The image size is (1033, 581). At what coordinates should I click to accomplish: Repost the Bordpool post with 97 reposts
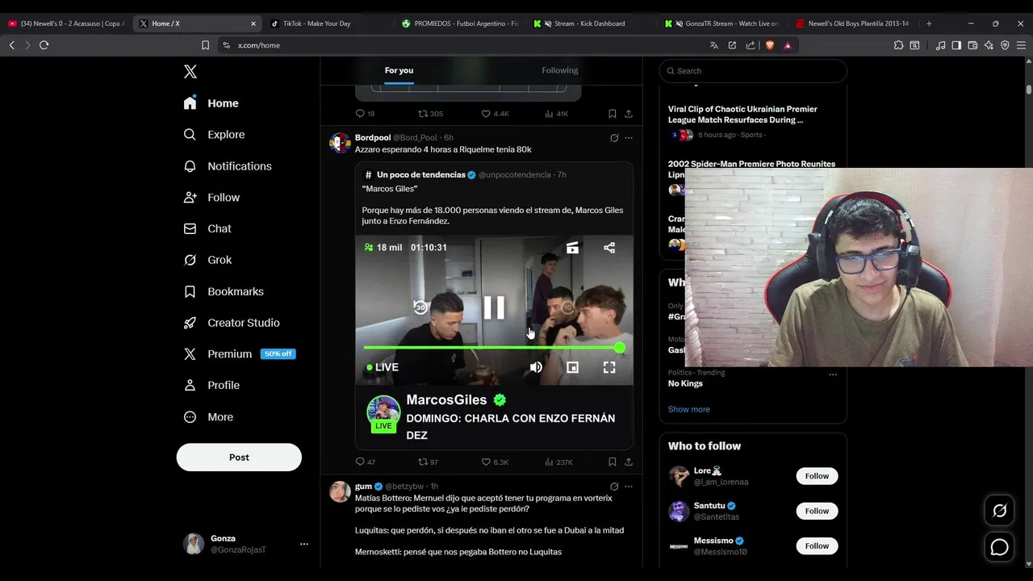(x=428, y=462)
